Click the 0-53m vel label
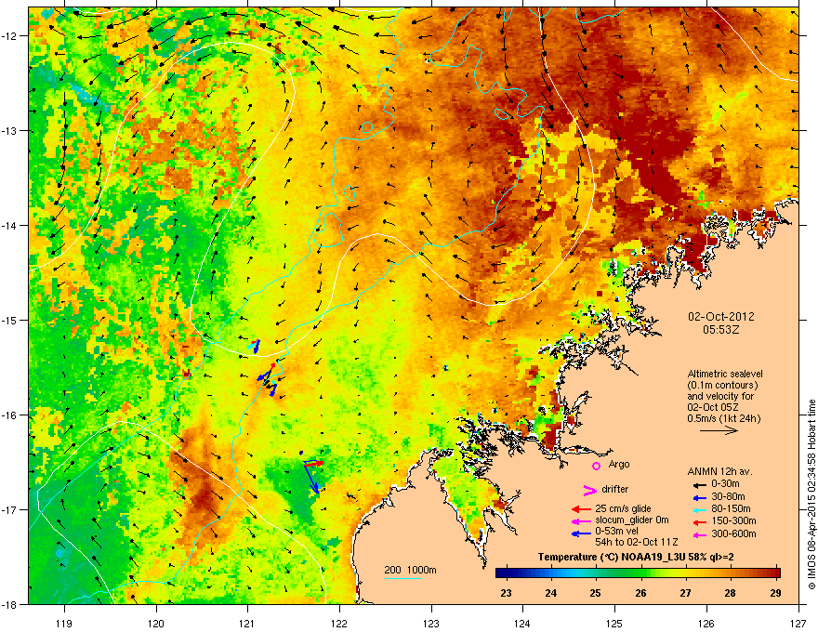Screen dimensions: 818x632 tap(617, 532)
